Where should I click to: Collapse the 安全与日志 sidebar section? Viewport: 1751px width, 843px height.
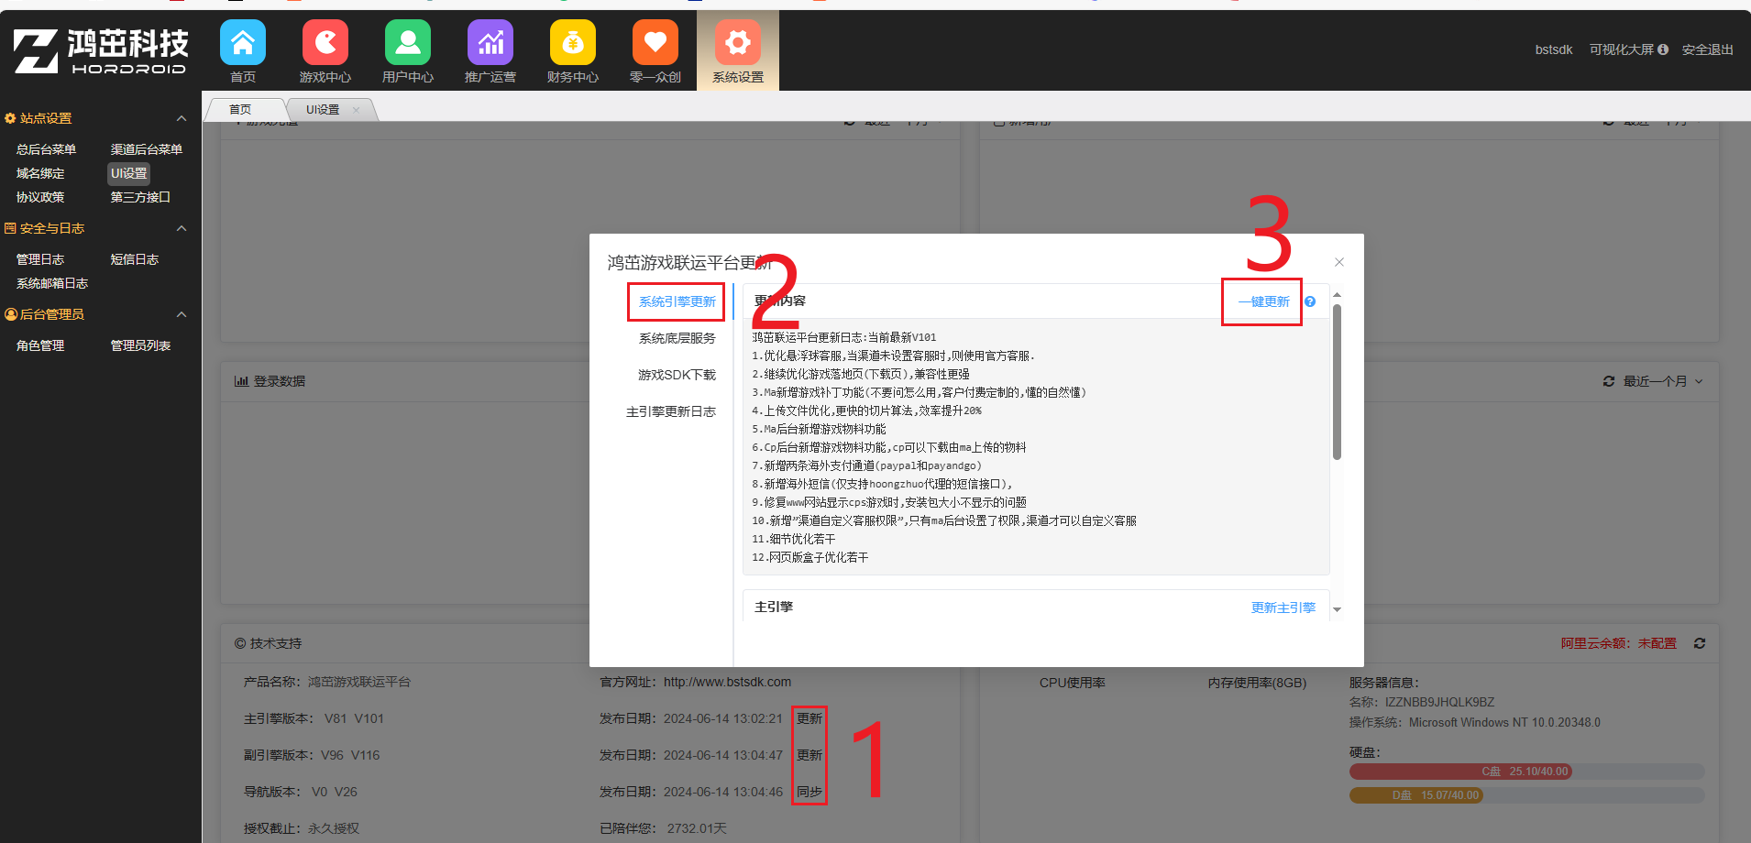coord(182,228)
